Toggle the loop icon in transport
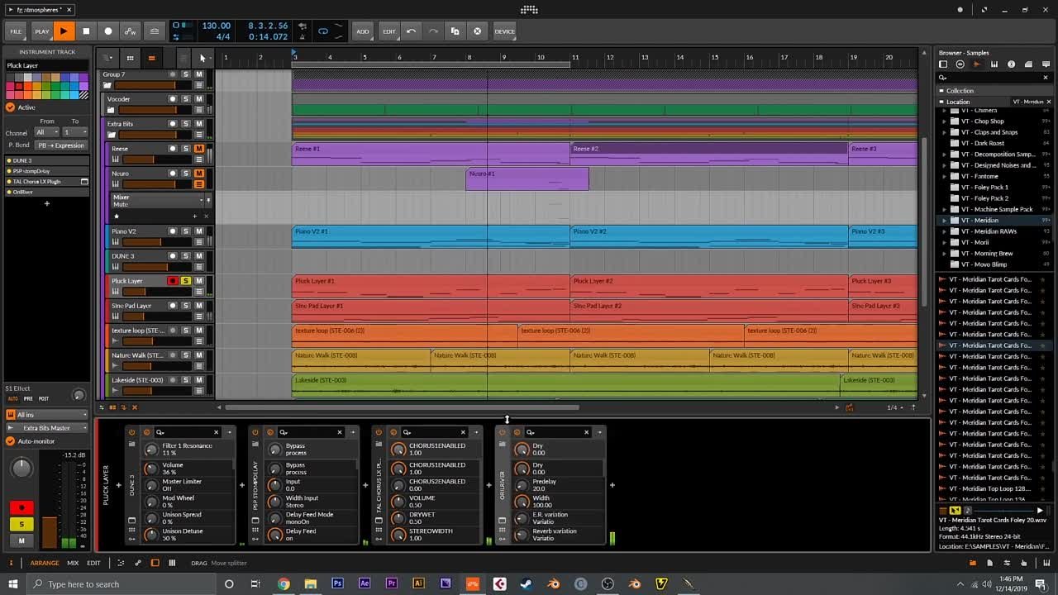The image size is (1058, 595). [323, 31]
